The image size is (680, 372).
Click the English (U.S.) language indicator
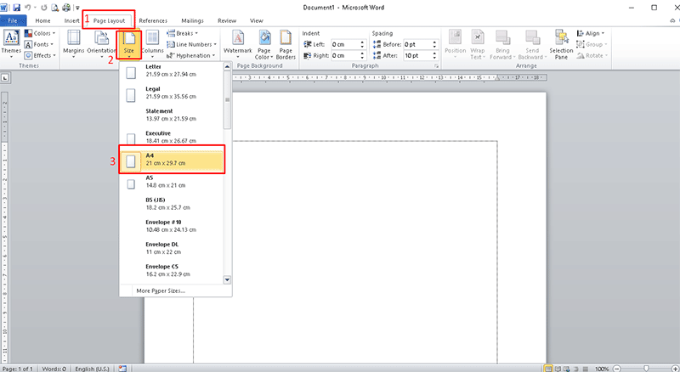(x=92, y=369)
